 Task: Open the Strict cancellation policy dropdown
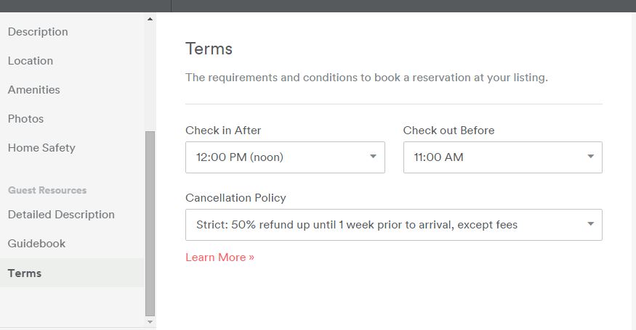[393, 225]
